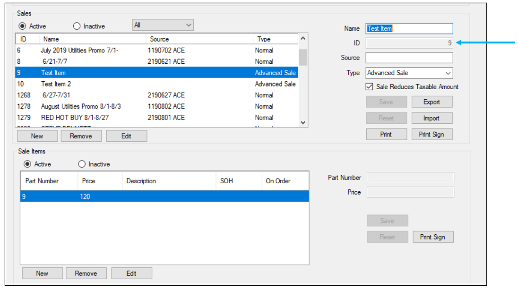The width and height of the screenshot is (518, 290).
Task: Remove the selected sale from Sales list
Action: 81,136
